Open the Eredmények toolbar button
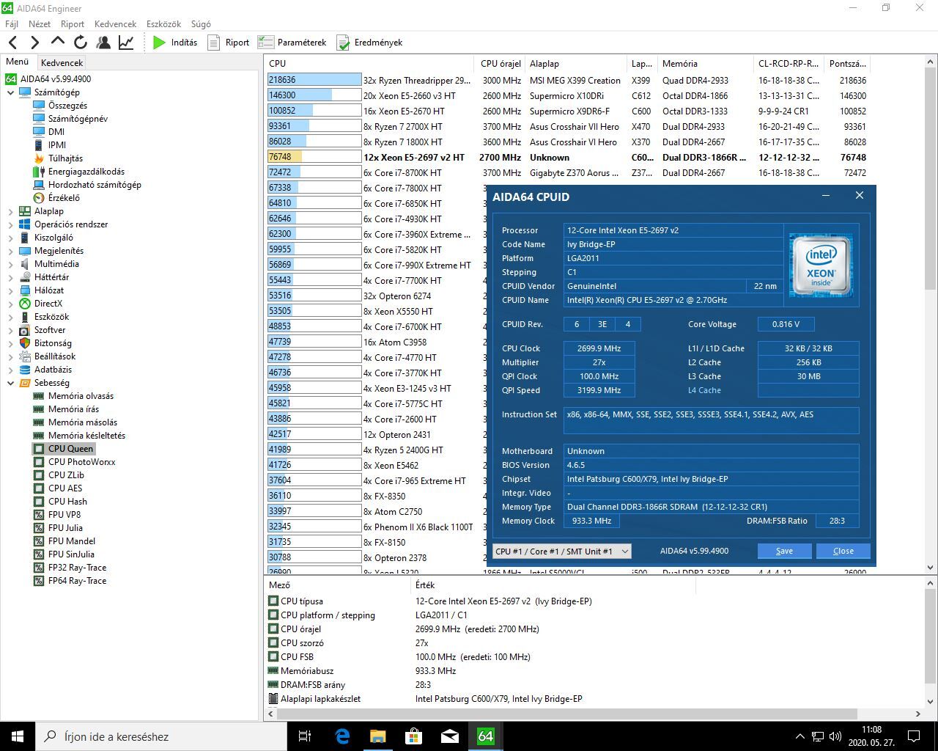Image resolution: width=938 pixels, height=751 pixels. [x=370, y=43]
